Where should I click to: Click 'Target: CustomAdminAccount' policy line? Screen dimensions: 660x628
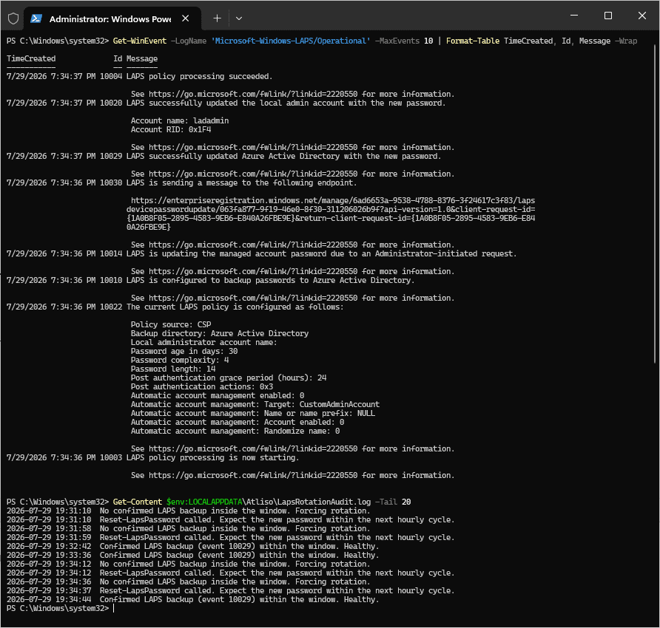coord(255,404)
